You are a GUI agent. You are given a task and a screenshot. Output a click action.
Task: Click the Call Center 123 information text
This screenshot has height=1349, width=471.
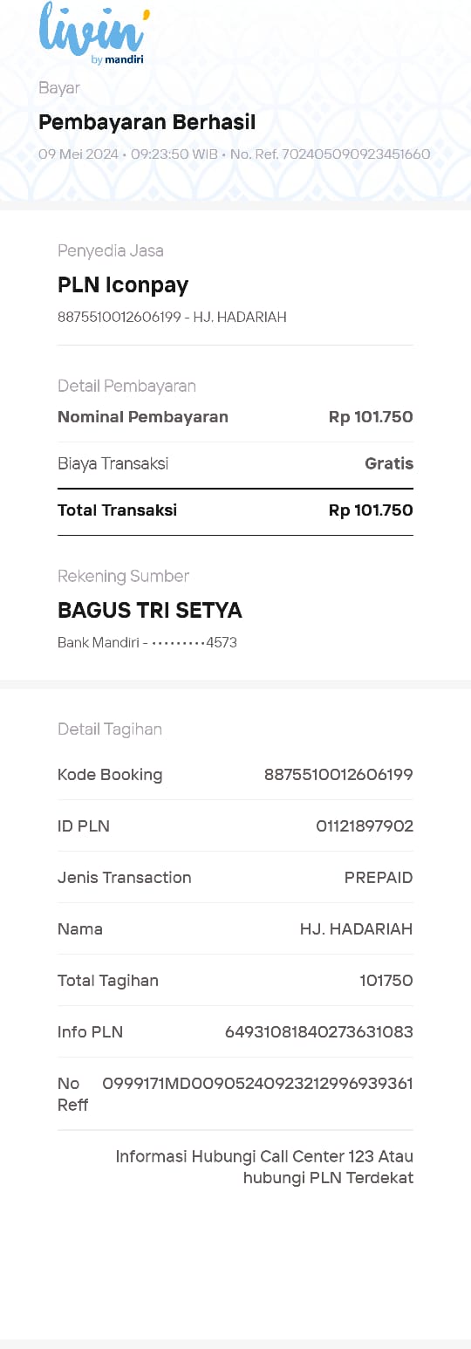[x=264, y=1168]
